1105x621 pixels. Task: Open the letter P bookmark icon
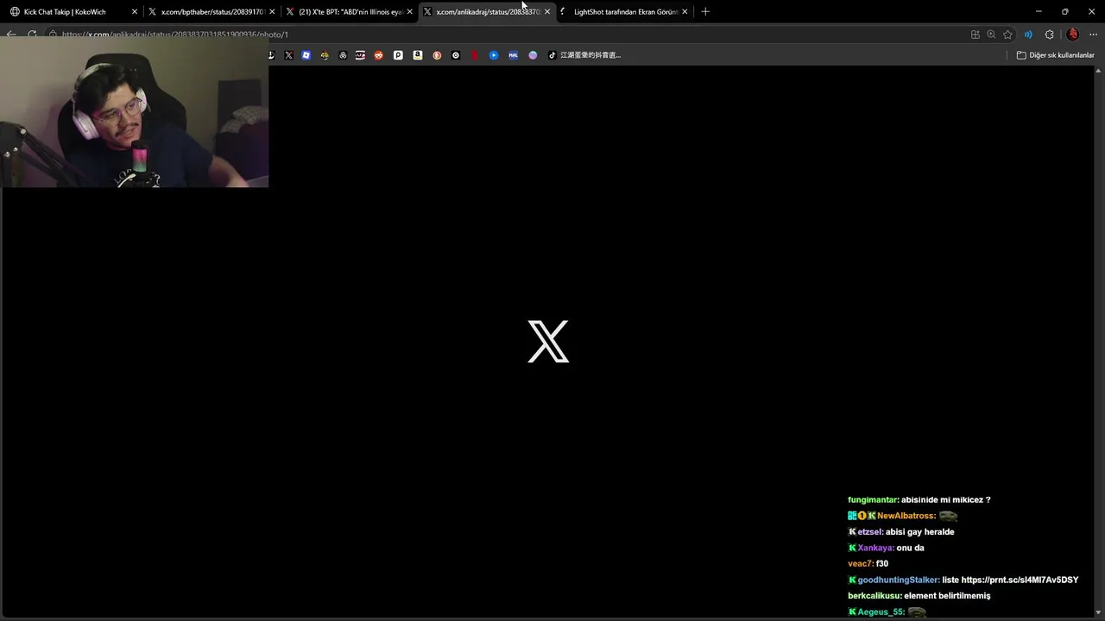[398, 55]
